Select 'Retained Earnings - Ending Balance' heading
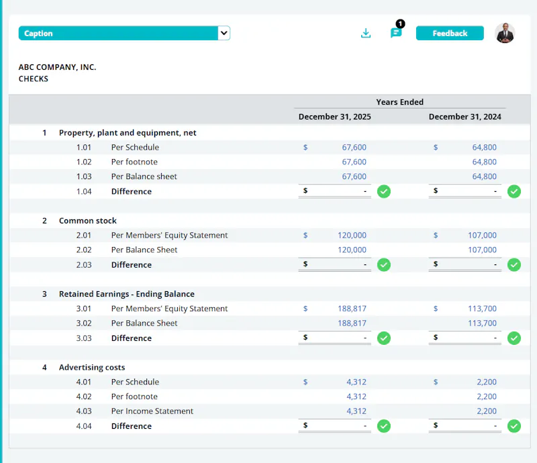Viewport: 537px width, 463px height. pyautogui.click(x=127, y=294)
